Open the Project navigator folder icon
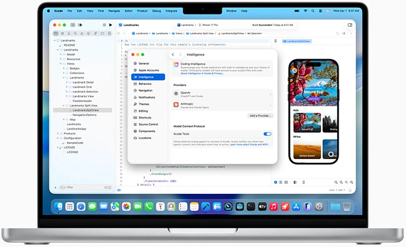This screenshot has width=406, height=247. coord(56,33)
